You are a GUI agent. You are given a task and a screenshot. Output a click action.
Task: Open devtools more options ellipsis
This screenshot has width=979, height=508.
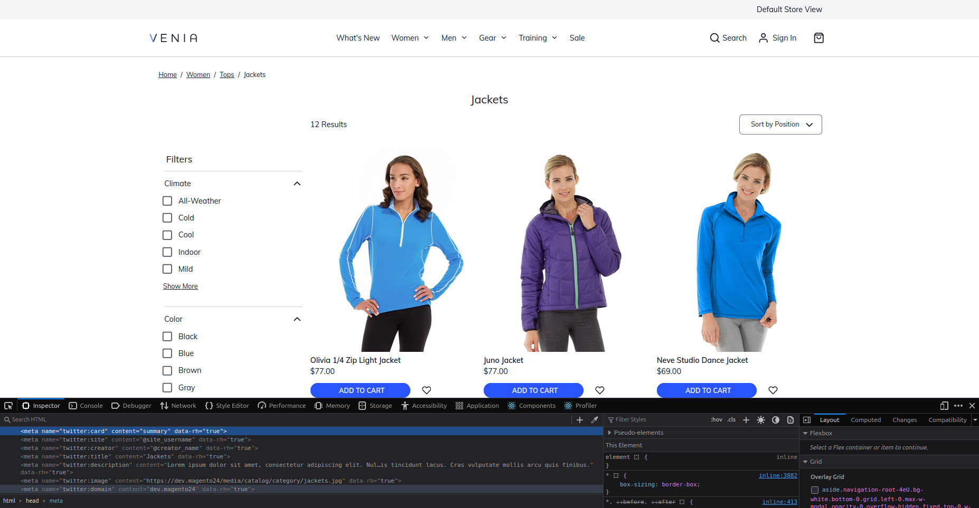[x=958, y=406]
